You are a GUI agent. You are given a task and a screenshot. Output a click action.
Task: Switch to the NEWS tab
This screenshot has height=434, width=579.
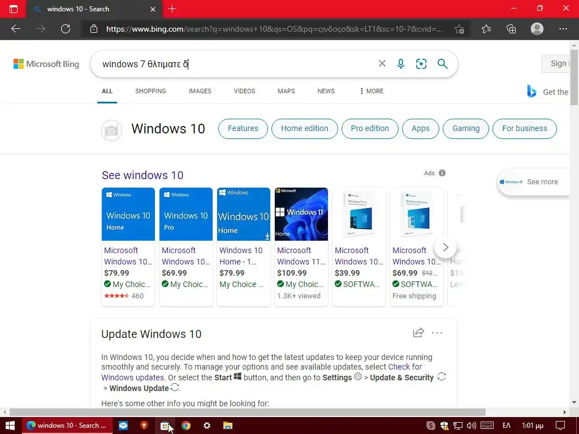coord(326,91)
